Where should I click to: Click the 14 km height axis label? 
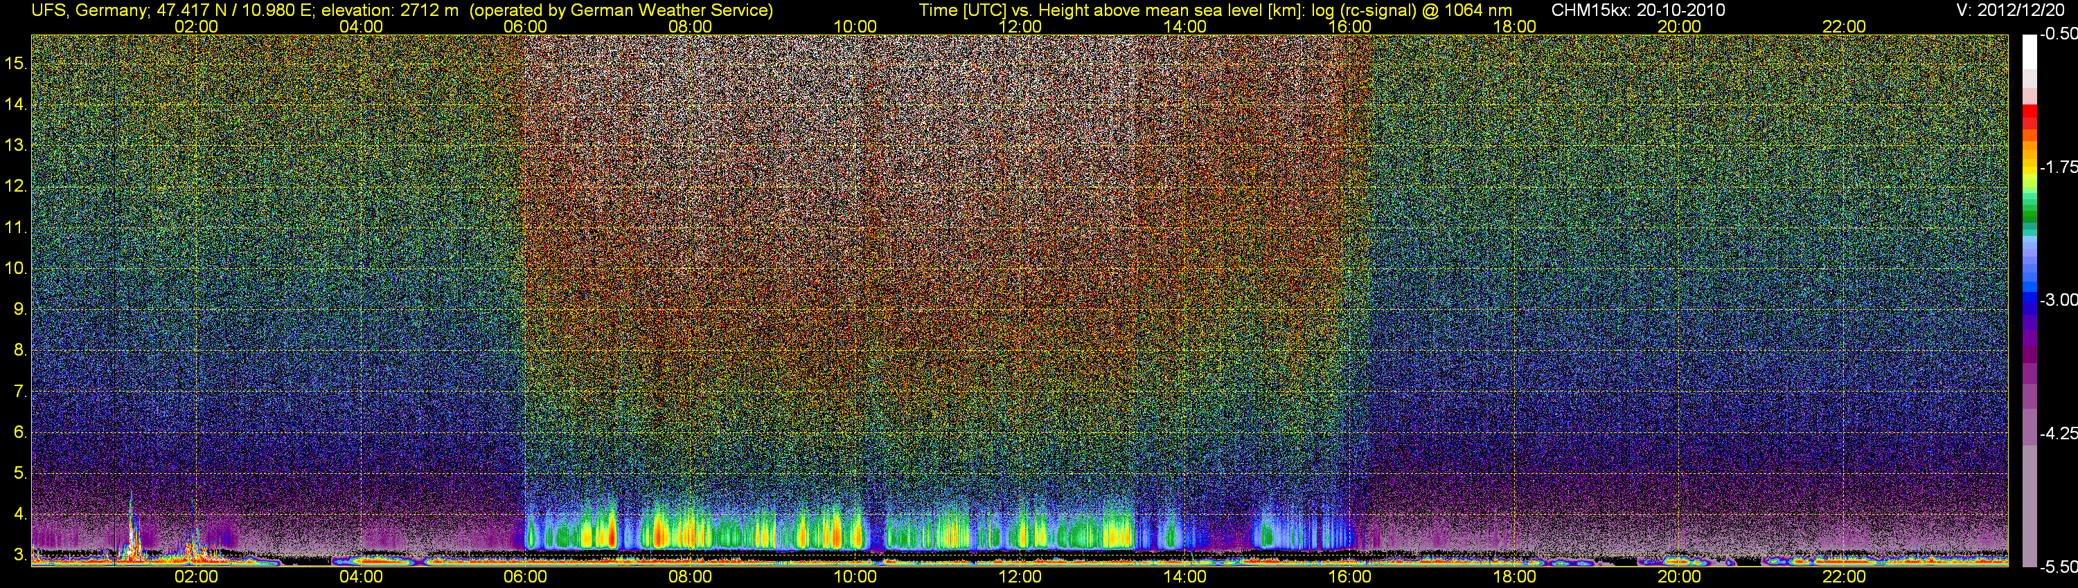16,104
